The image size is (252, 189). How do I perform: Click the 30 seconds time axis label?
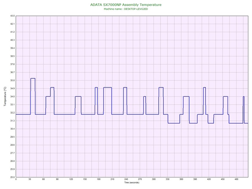coord(30,179)
